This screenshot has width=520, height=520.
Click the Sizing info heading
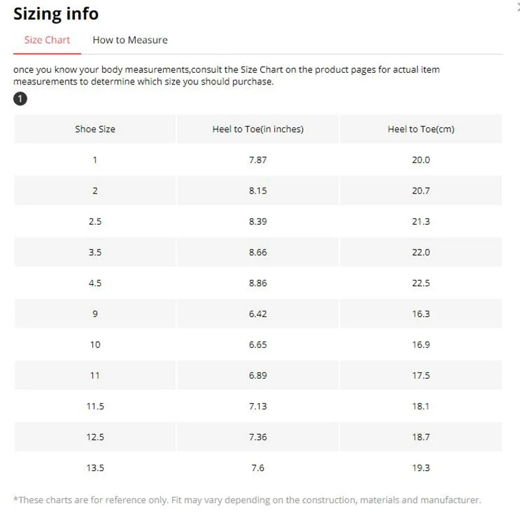tap(56, 14)
